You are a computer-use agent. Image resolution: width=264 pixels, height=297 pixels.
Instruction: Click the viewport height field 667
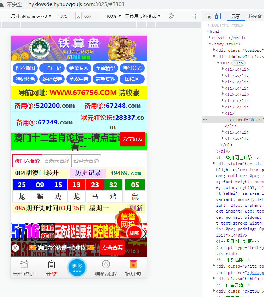90,16
